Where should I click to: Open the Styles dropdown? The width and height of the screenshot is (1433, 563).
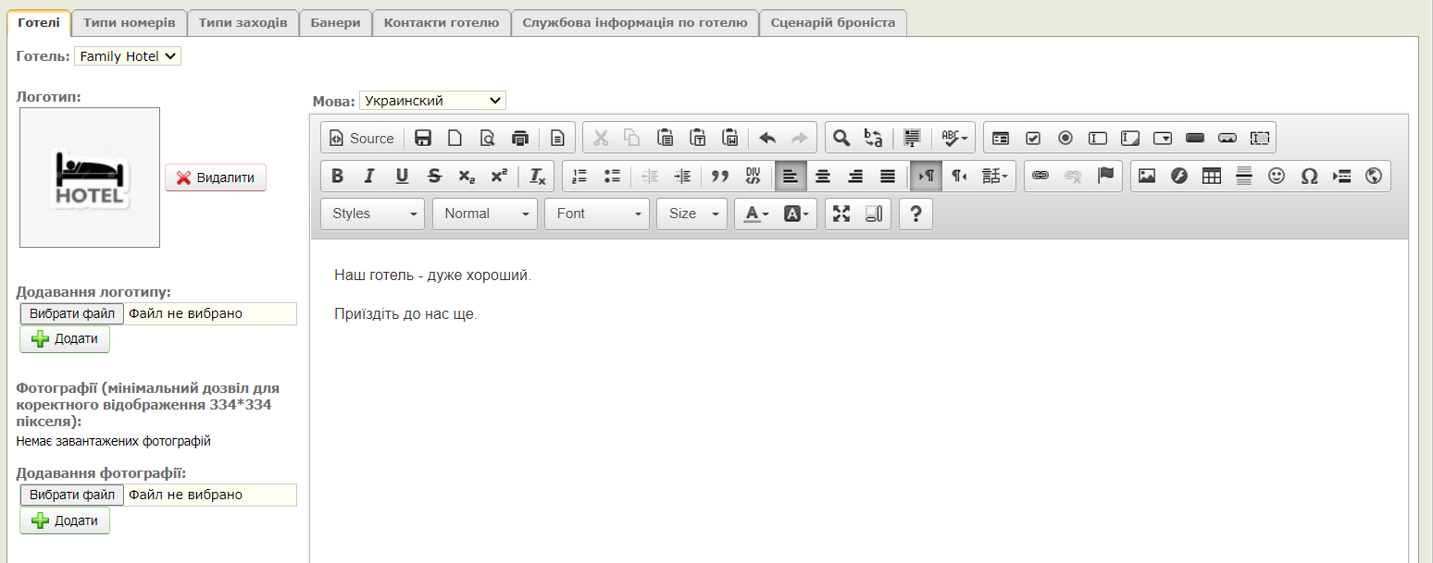point(373,214)
